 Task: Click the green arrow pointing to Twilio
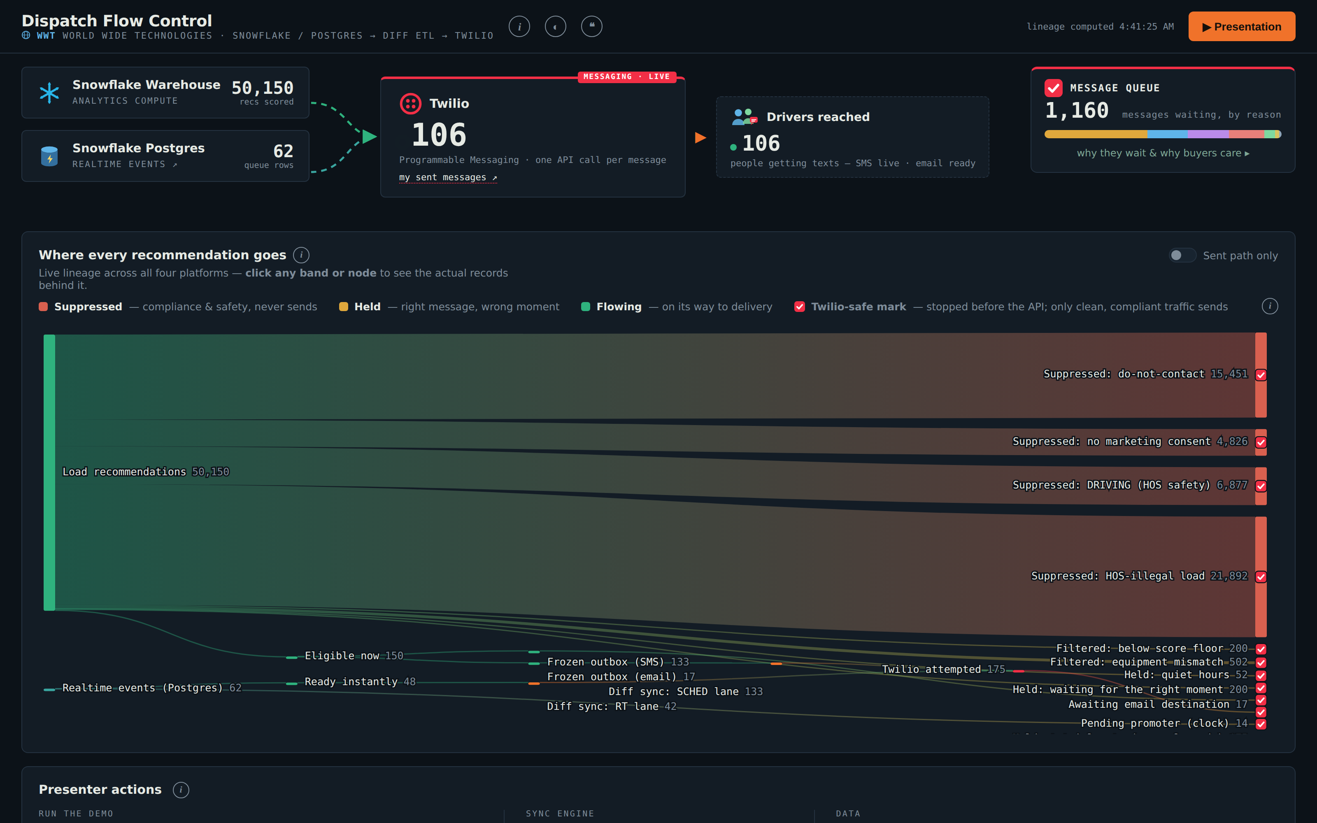click(370, 137)
